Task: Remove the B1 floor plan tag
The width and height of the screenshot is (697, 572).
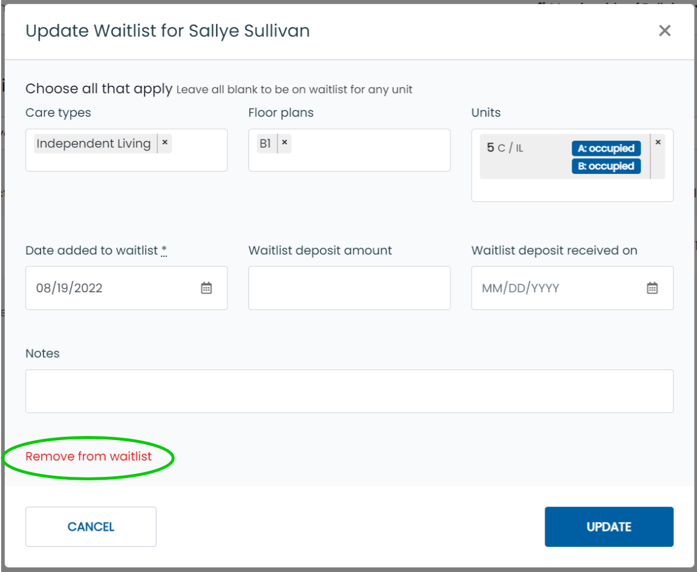Action: [x=285, y=142]
